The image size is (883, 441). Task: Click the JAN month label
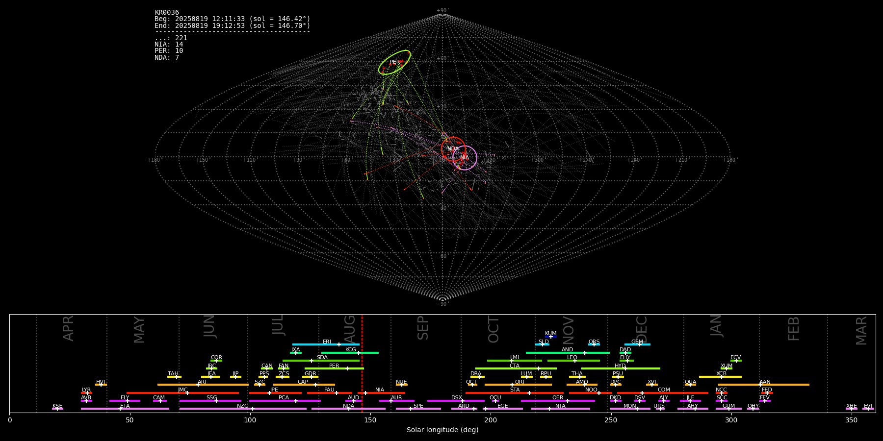pos(716,325)
